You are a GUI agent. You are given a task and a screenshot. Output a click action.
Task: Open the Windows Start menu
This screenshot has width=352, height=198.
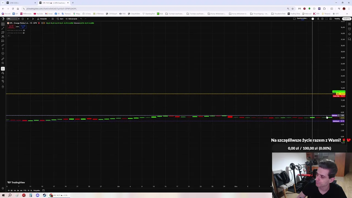(3, 195)
